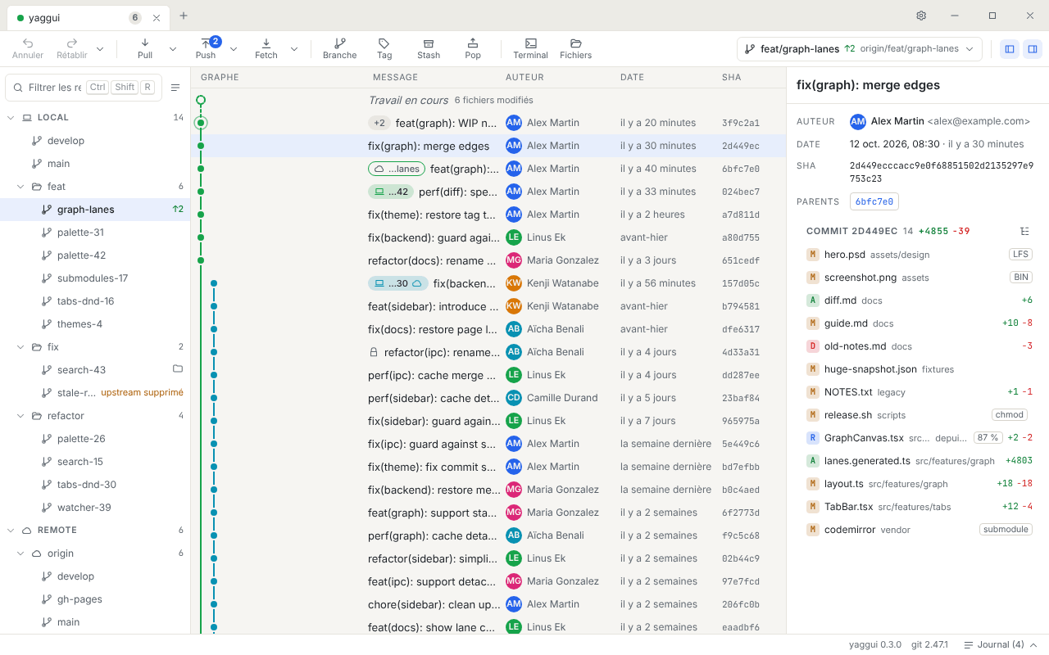Open a new tab with plus button
Screen dimensions: 1049x655
coord(184,16)
